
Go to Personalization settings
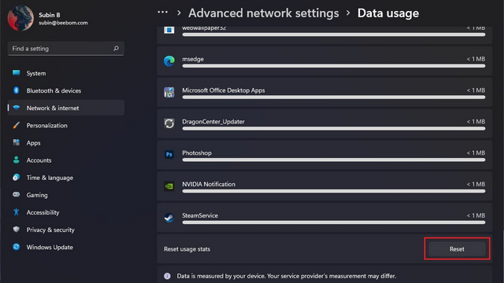pyautogui.click(x=66, y=125)
